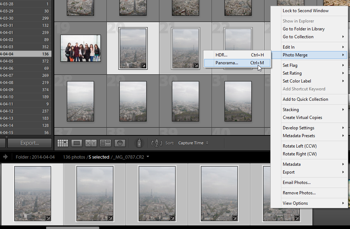This screenshot has height=229, width=350.
Task: Select the Painter spray can tool
Action: [139, 143]
